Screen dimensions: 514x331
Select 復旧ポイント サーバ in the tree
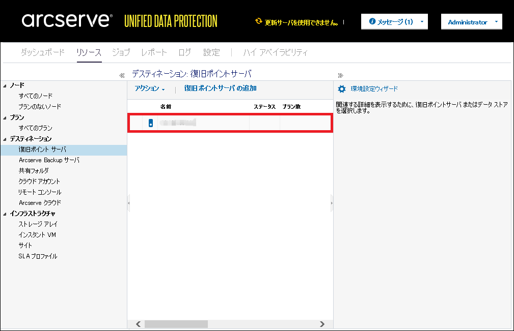42,150
